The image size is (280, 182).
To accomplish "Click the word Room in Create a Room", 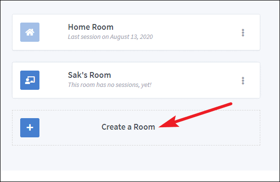I will point(144,127).
